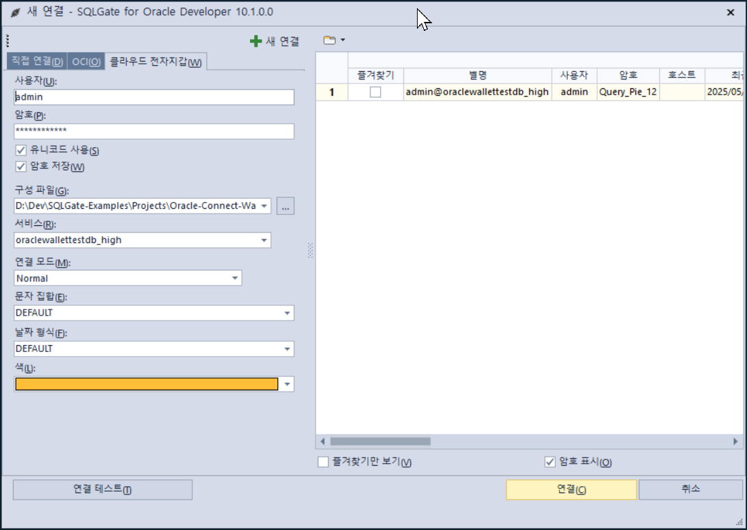Viewport: 747px width, 530px height.
Task: Click the 호스트 column header
Action: [x=682, y=75]
